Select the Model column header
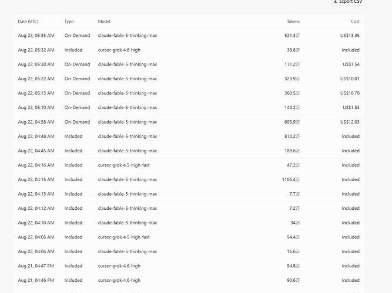The image size is (392, 293). click(x=104, y=22)
